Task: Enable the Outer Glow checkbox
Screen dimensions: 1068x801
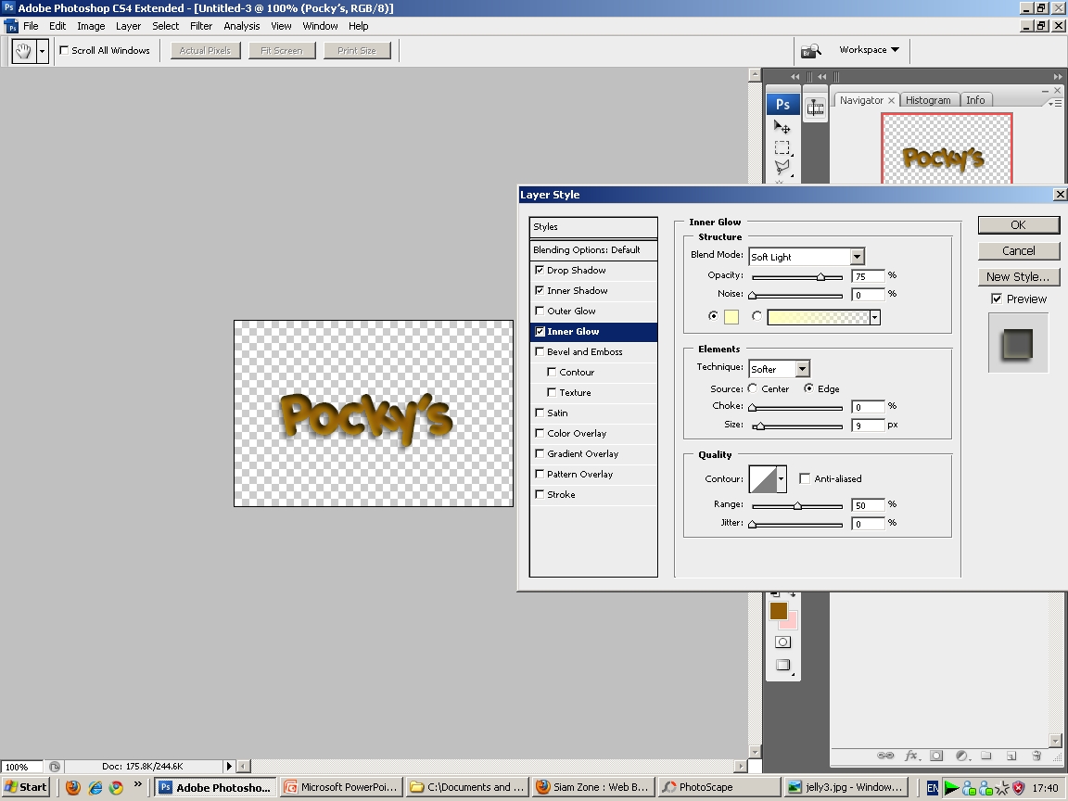Action: [x=540, y=311]
